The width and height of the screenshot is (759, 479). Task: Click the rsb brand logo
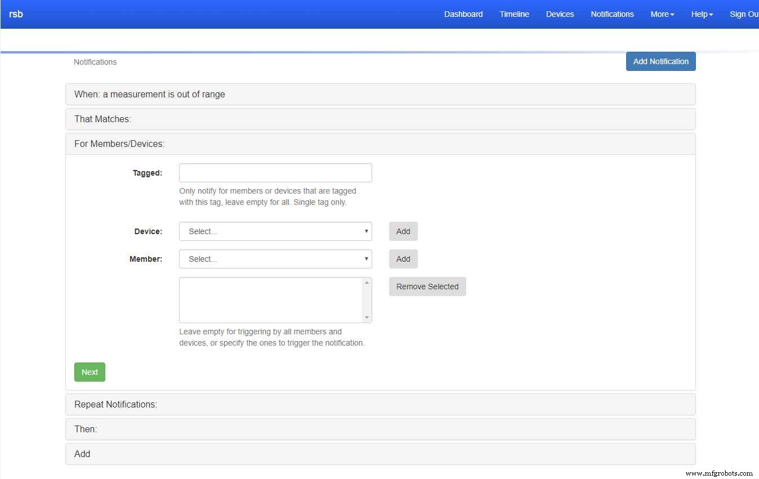point(16,14)
